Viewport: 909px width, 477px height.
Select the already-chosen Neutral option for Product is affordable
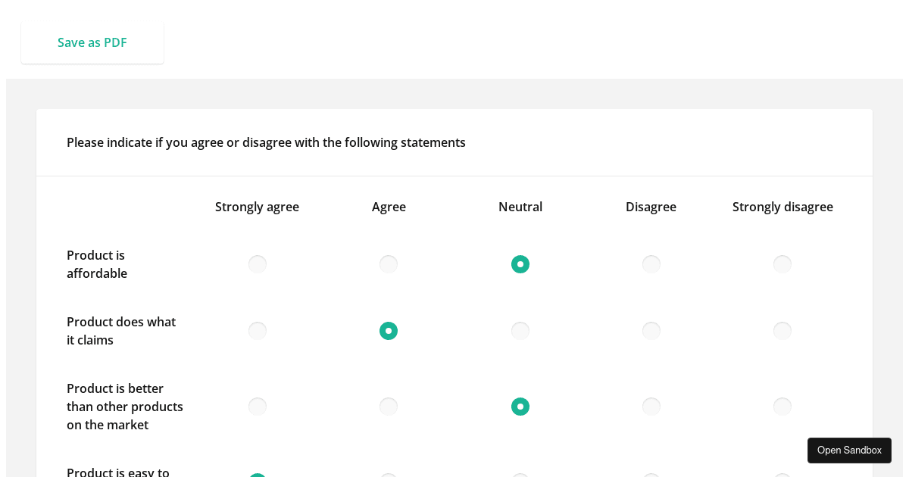[520, 264]
